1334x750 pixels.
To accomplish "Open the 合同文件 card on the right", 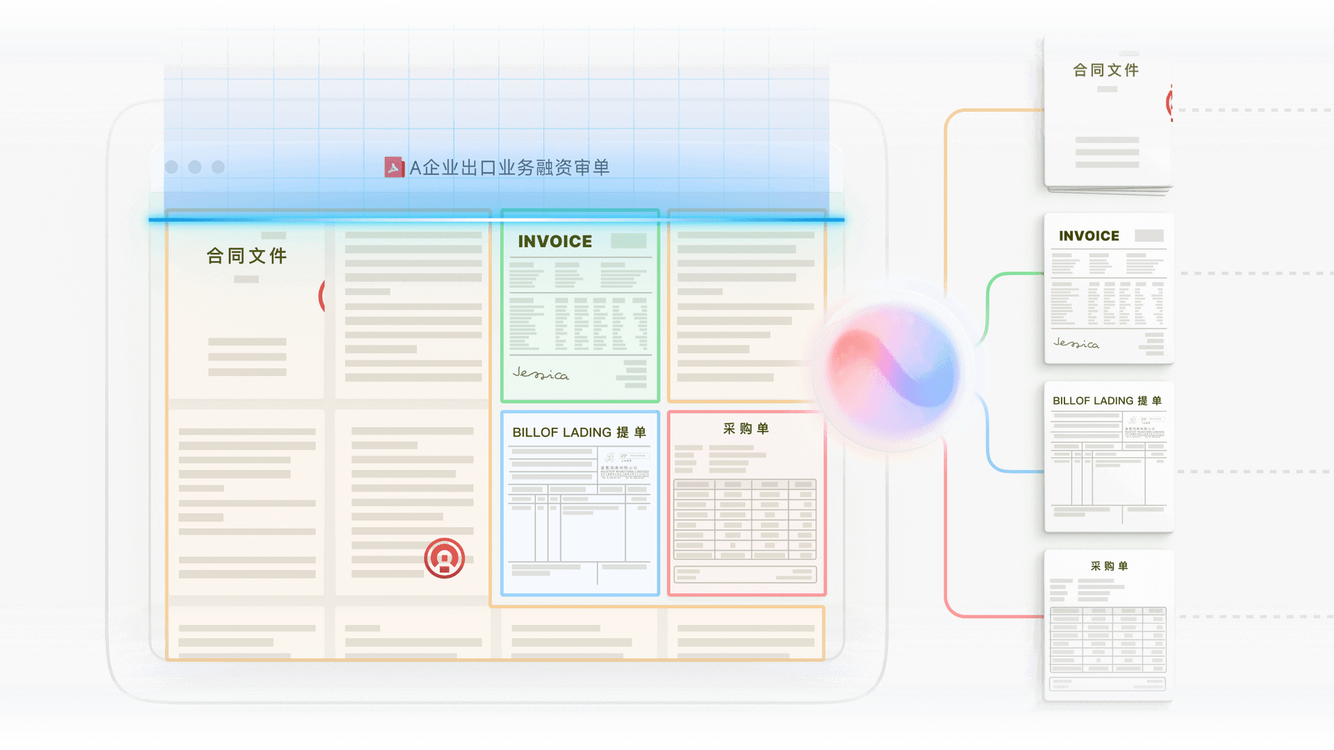I will coord(1108,115).
